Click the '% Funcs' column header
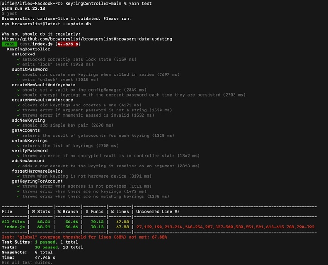328x265 pixels. 94,212
